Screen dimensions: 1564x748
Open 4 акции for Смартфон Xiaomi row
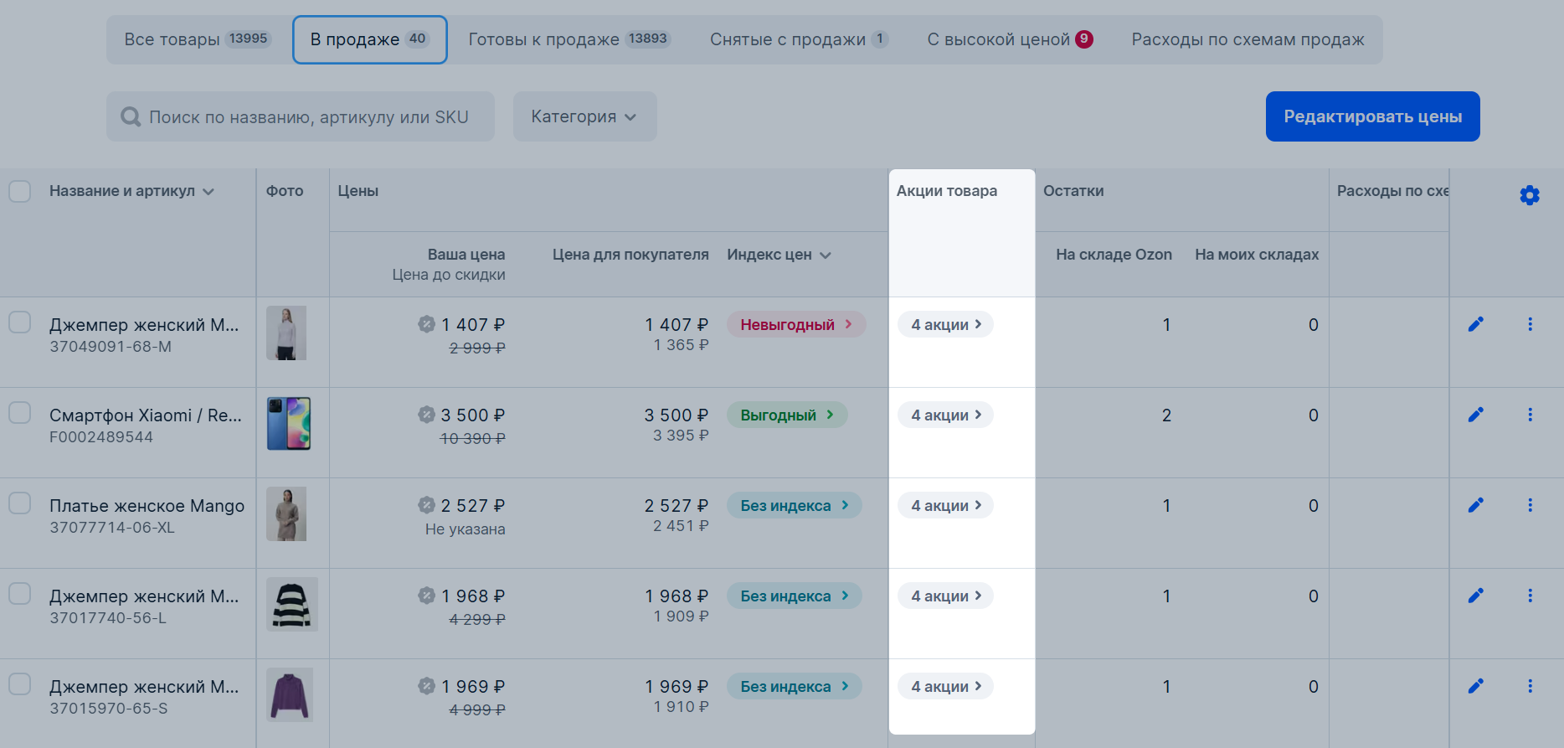[946, 415]
